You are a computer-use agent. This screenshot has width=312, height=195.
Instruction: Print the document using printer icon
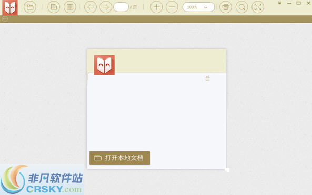click(225, 7)
